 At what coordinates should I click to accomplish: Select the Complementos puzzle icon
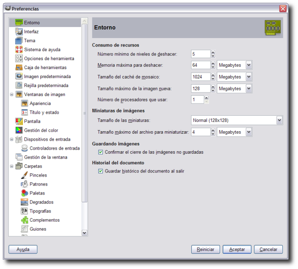click(24, 220)
